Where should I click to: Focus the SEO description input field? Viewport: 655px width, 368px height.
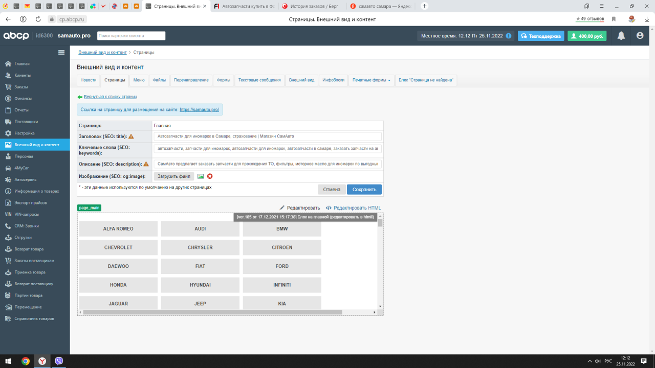tap(268, 164)
